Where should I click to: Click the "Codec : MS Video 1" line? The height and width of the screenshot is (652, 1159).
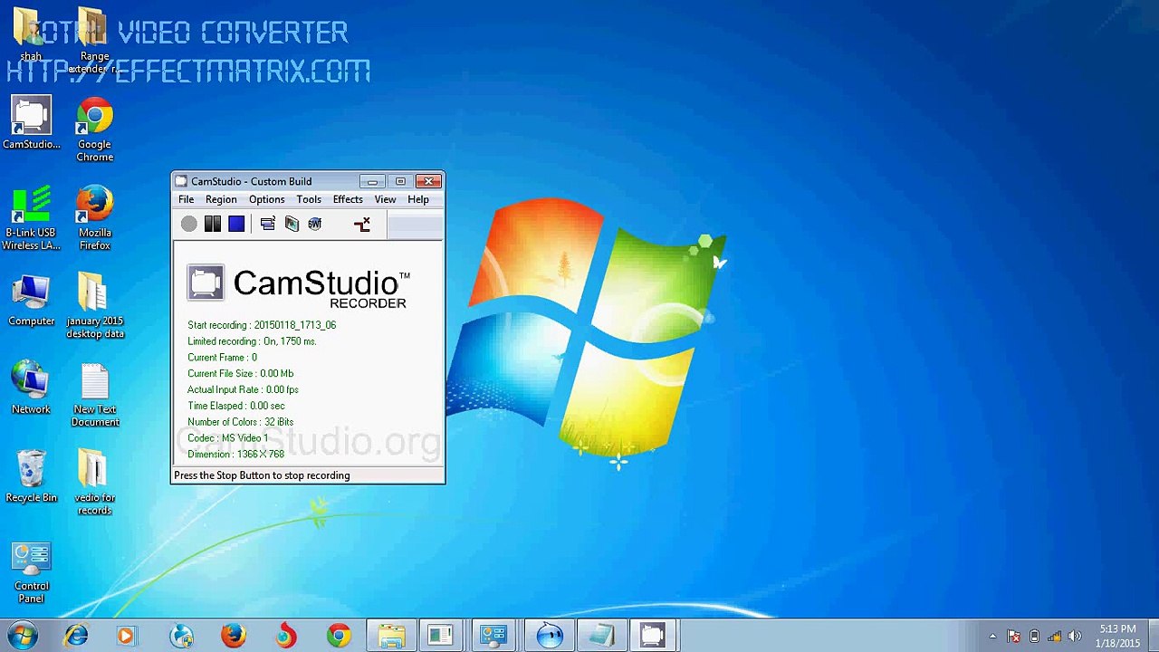pos(227,438)
